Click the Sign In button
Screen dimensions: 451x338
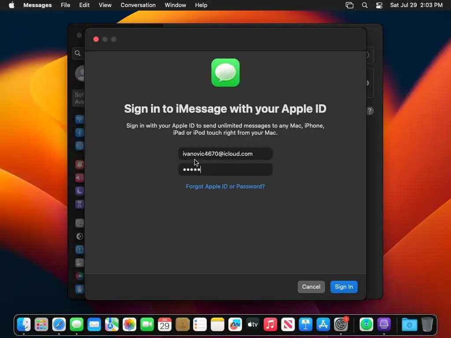[x=344, y=287]
